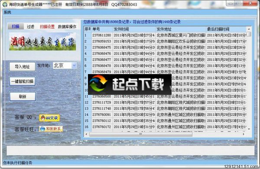The height and width of the screenshot is (169, 260).
Task: Click address 北京市朝阳区欢乐谷 in row 2
Action: 181,41
